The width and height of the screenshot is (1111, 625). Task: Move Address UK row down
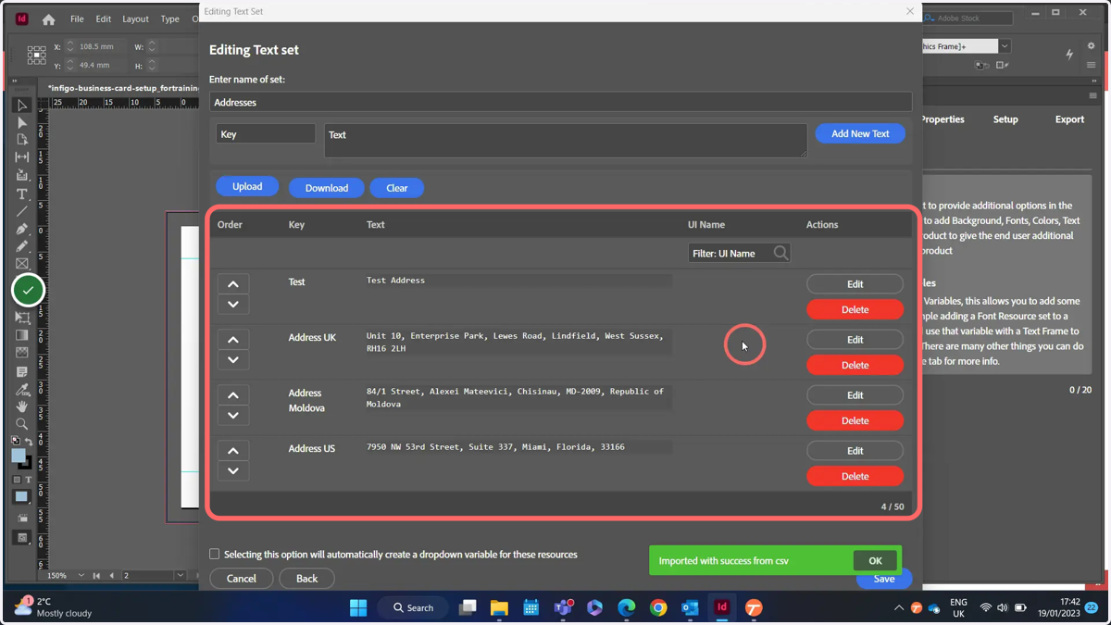[x=233, y=360]
